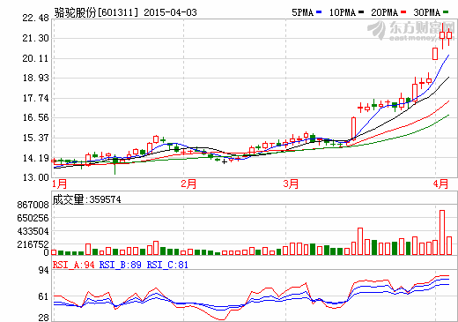458x322 pixels.
Task: Click the long red candlestick rising past 16.56
Action: click(x=353, y=129)
